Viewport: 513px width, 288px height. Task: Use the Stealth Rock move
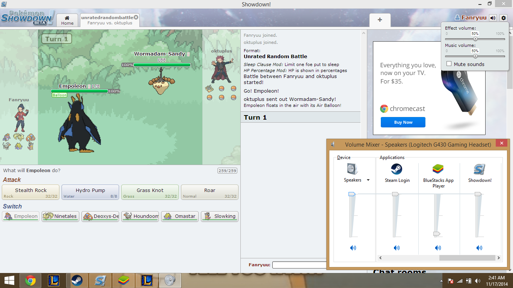pos(31,192)
